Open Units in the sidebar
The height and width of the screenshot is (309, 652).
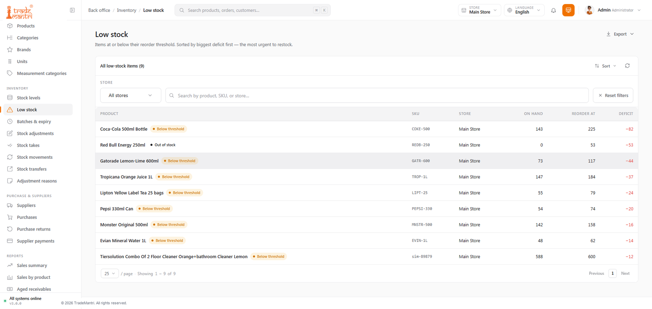(x=22, y=61)
